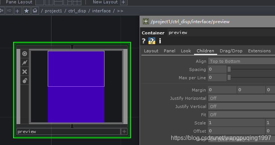The image size is (275, 145).
Task: Expand the >> path bar menu
Action: [120, 11]
